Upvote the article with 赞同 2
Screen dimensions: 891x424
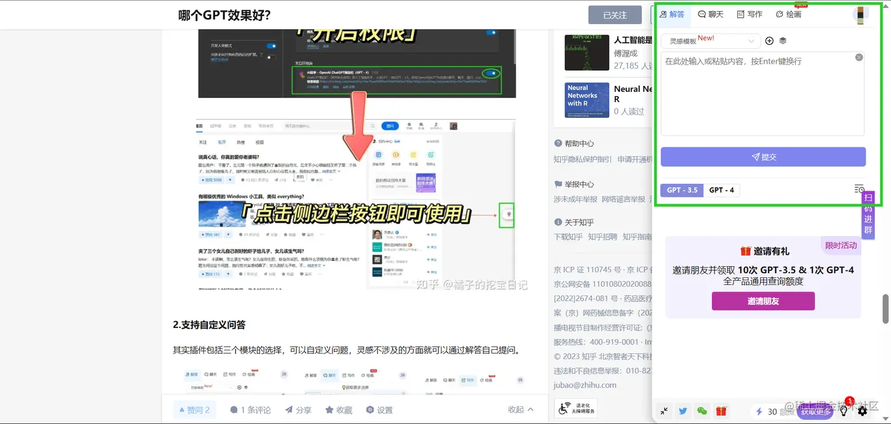[x=194, y=410]
